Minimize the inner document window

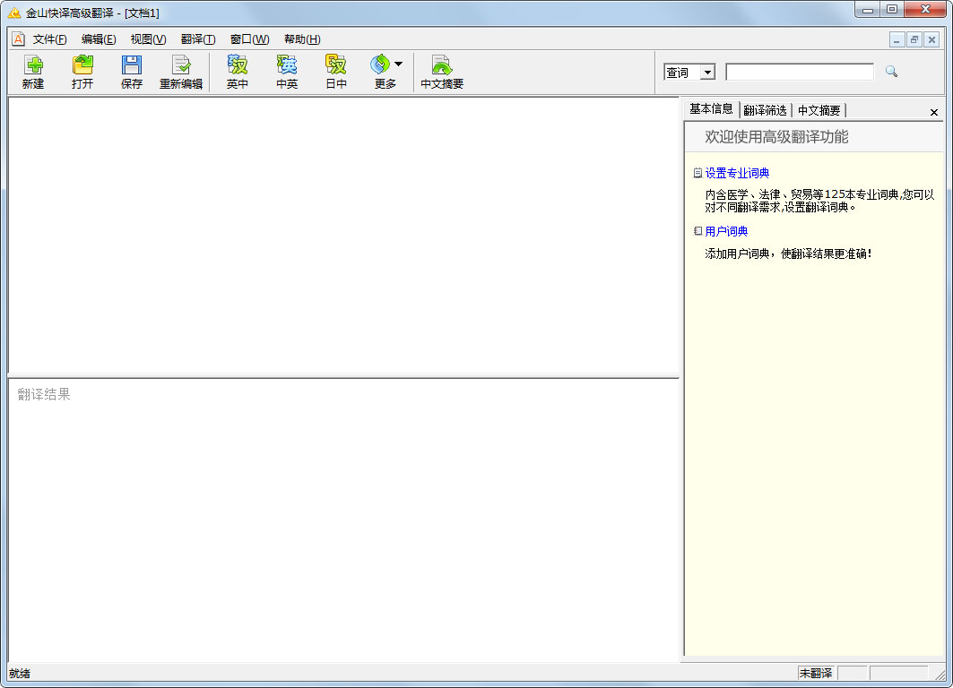click(897, 40)
